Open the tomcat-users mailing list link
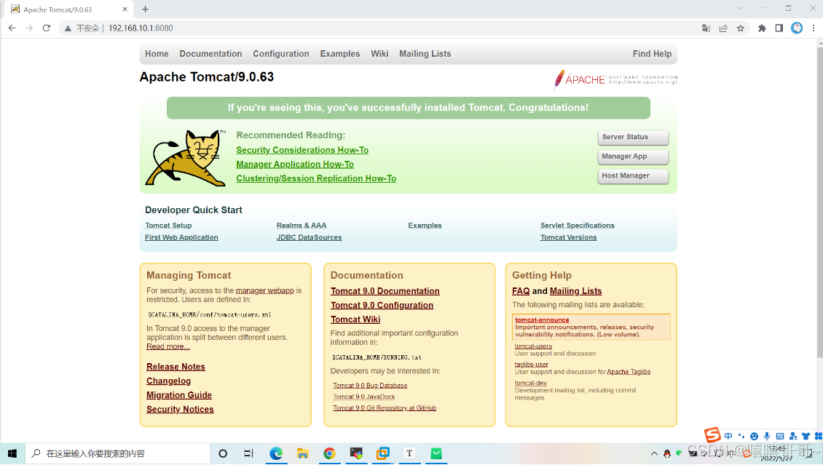Image resolution: width=823 pixels, height=465 pixels. (533, 346)
